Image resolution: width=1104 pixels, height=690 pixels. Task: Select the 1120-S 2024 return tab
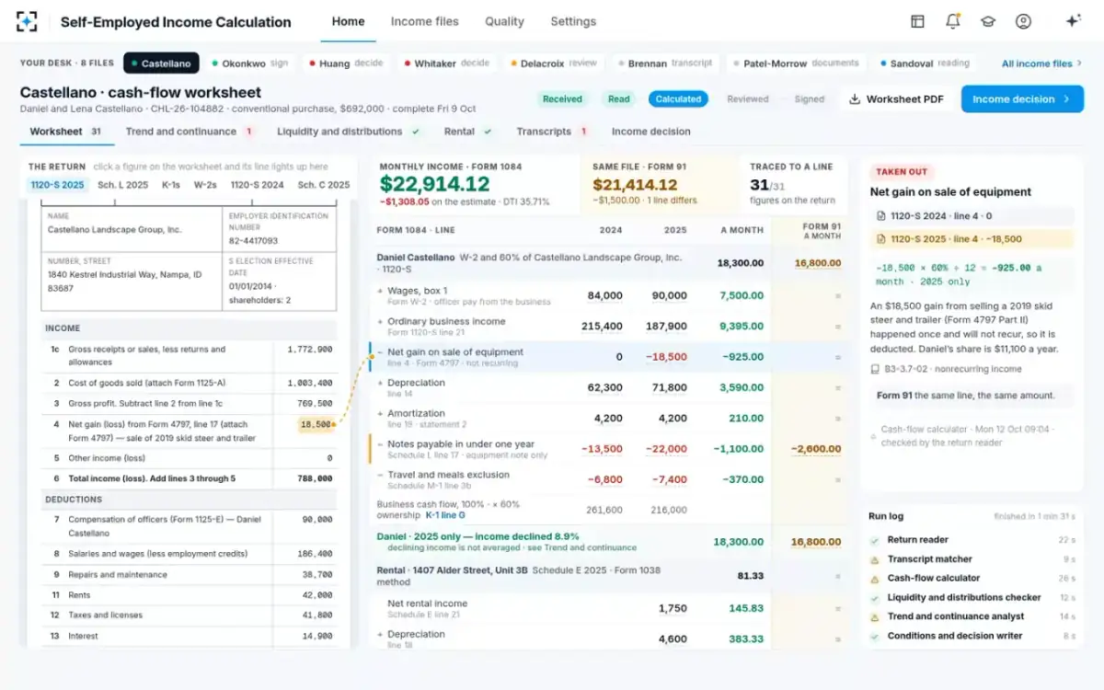pos(257,185)
